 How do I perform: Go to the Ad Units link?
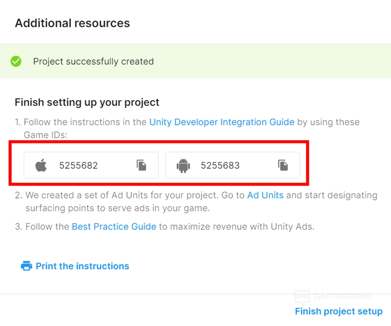pyautogui.click(x=265, y=195)
